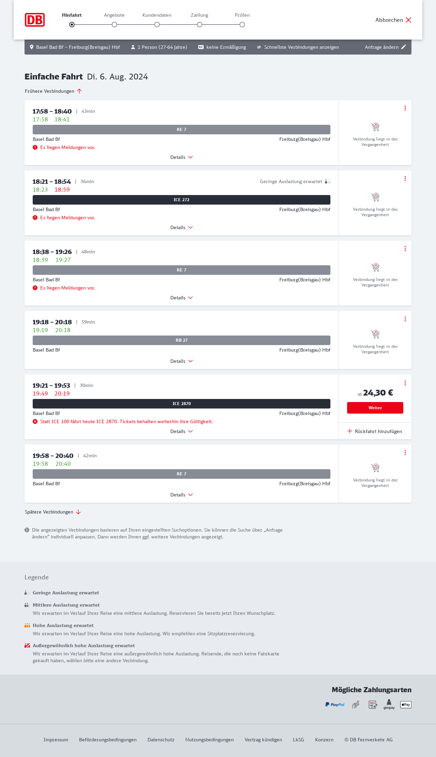Click the giropay payment icon
The image size is (436, 757).
pyautogui.click(x=389, y=704)
